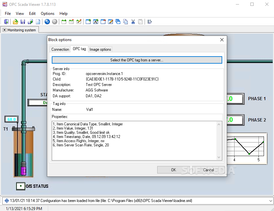Create a new blank document
274x211 pixels.
38,22
